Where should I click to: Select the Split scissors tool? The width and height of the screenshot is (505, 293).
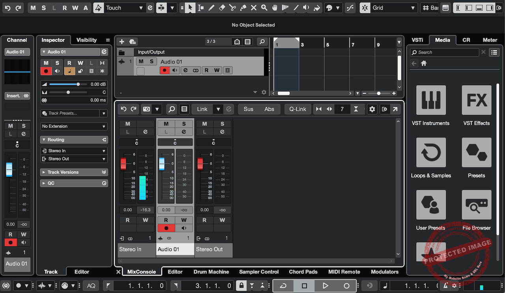tap(232, 8)
